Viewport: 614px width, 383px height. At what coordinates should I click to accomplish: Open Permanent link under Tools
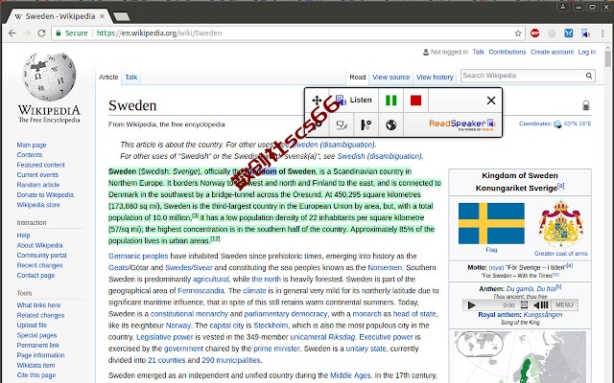point(38,345)
